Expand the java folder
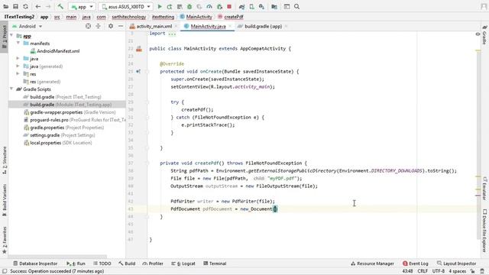 [x=18, y=59]
